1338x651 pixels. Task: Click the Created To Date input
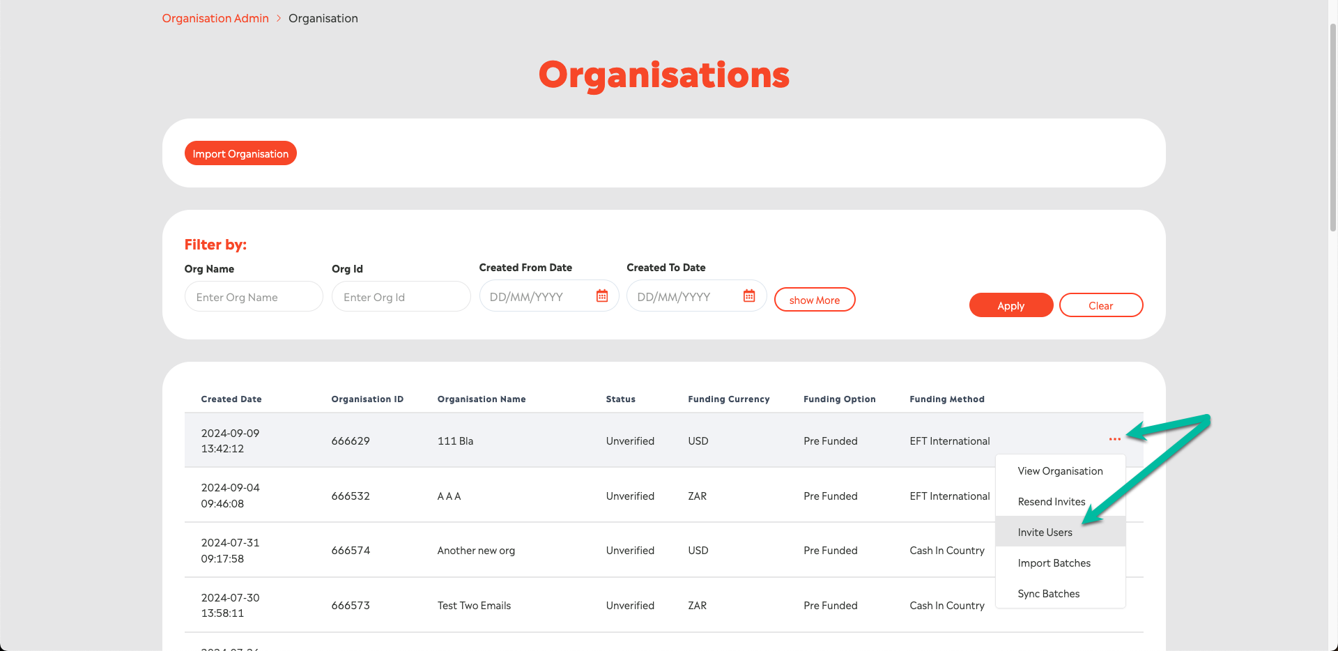click(684, 297)
